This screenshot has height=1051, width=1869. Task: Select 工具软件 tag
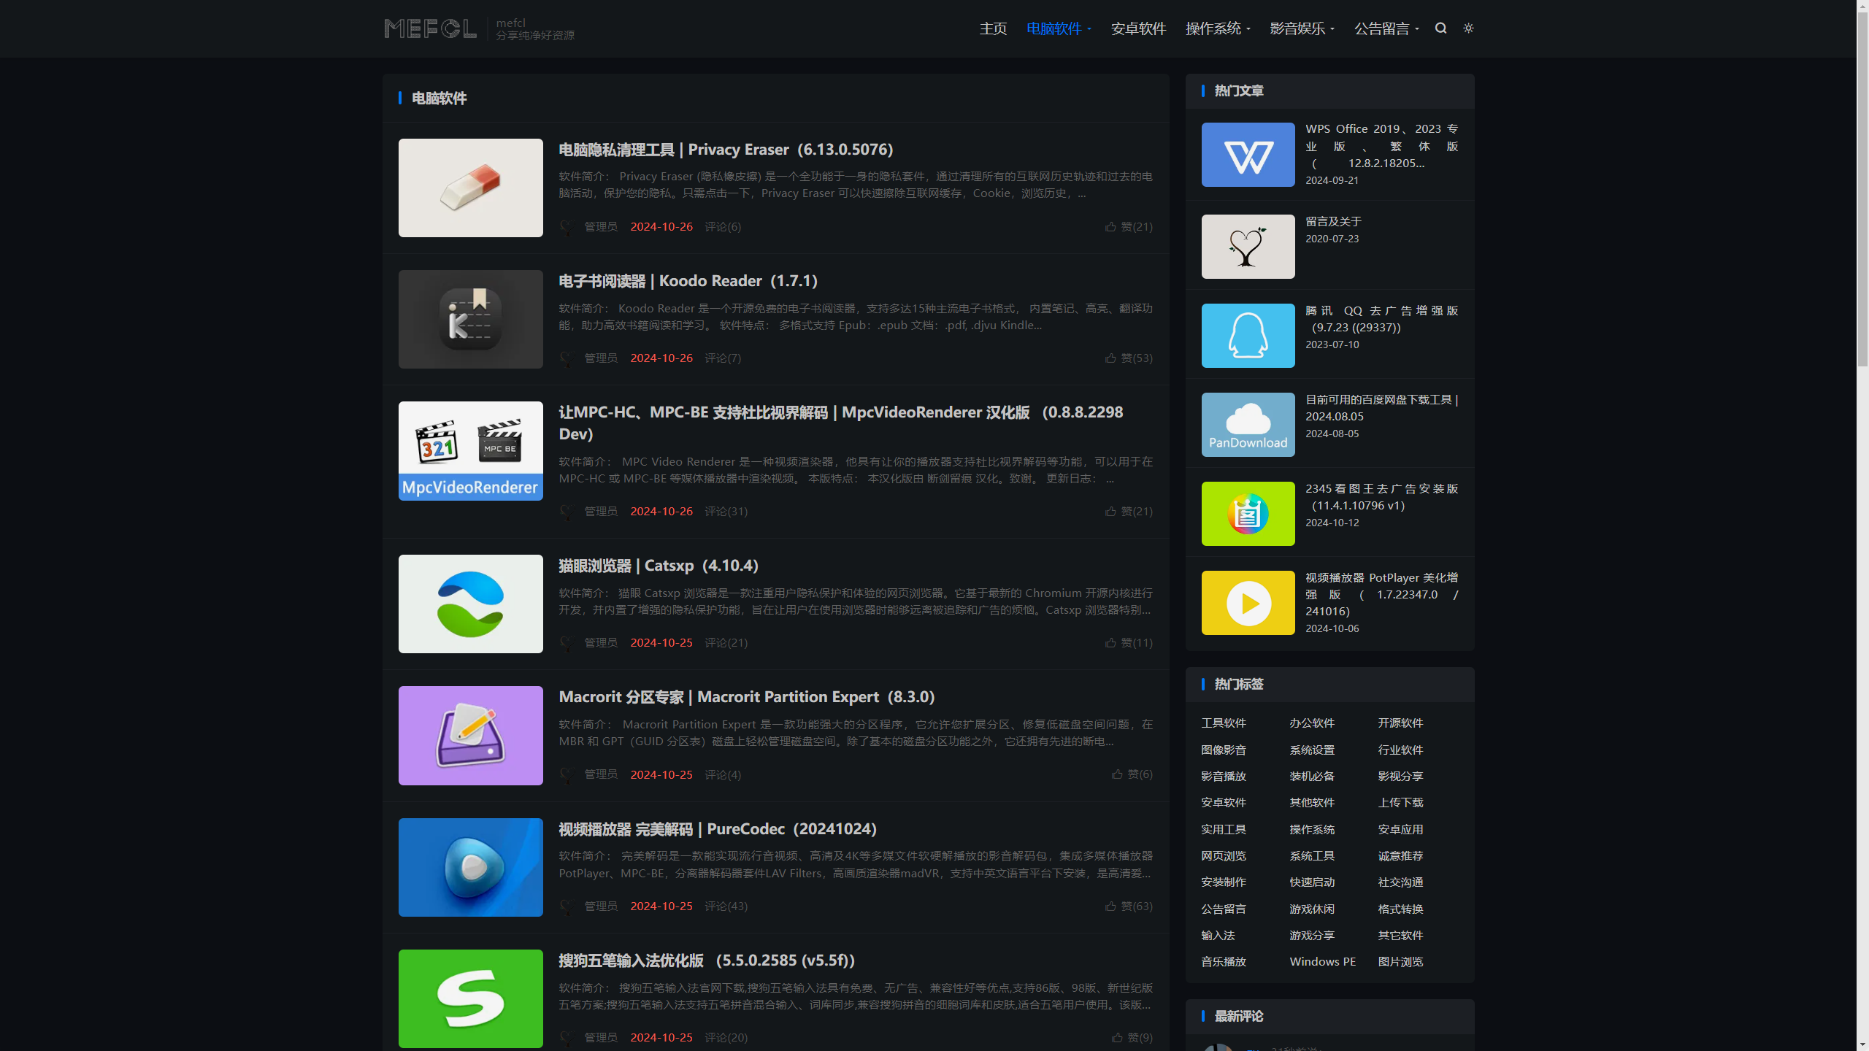pos(1224,723)
